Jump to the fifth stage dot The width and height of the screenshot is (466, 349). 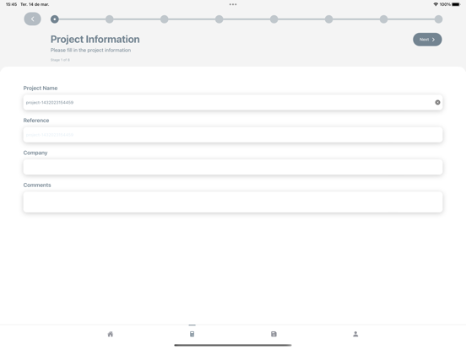[274, 19]
